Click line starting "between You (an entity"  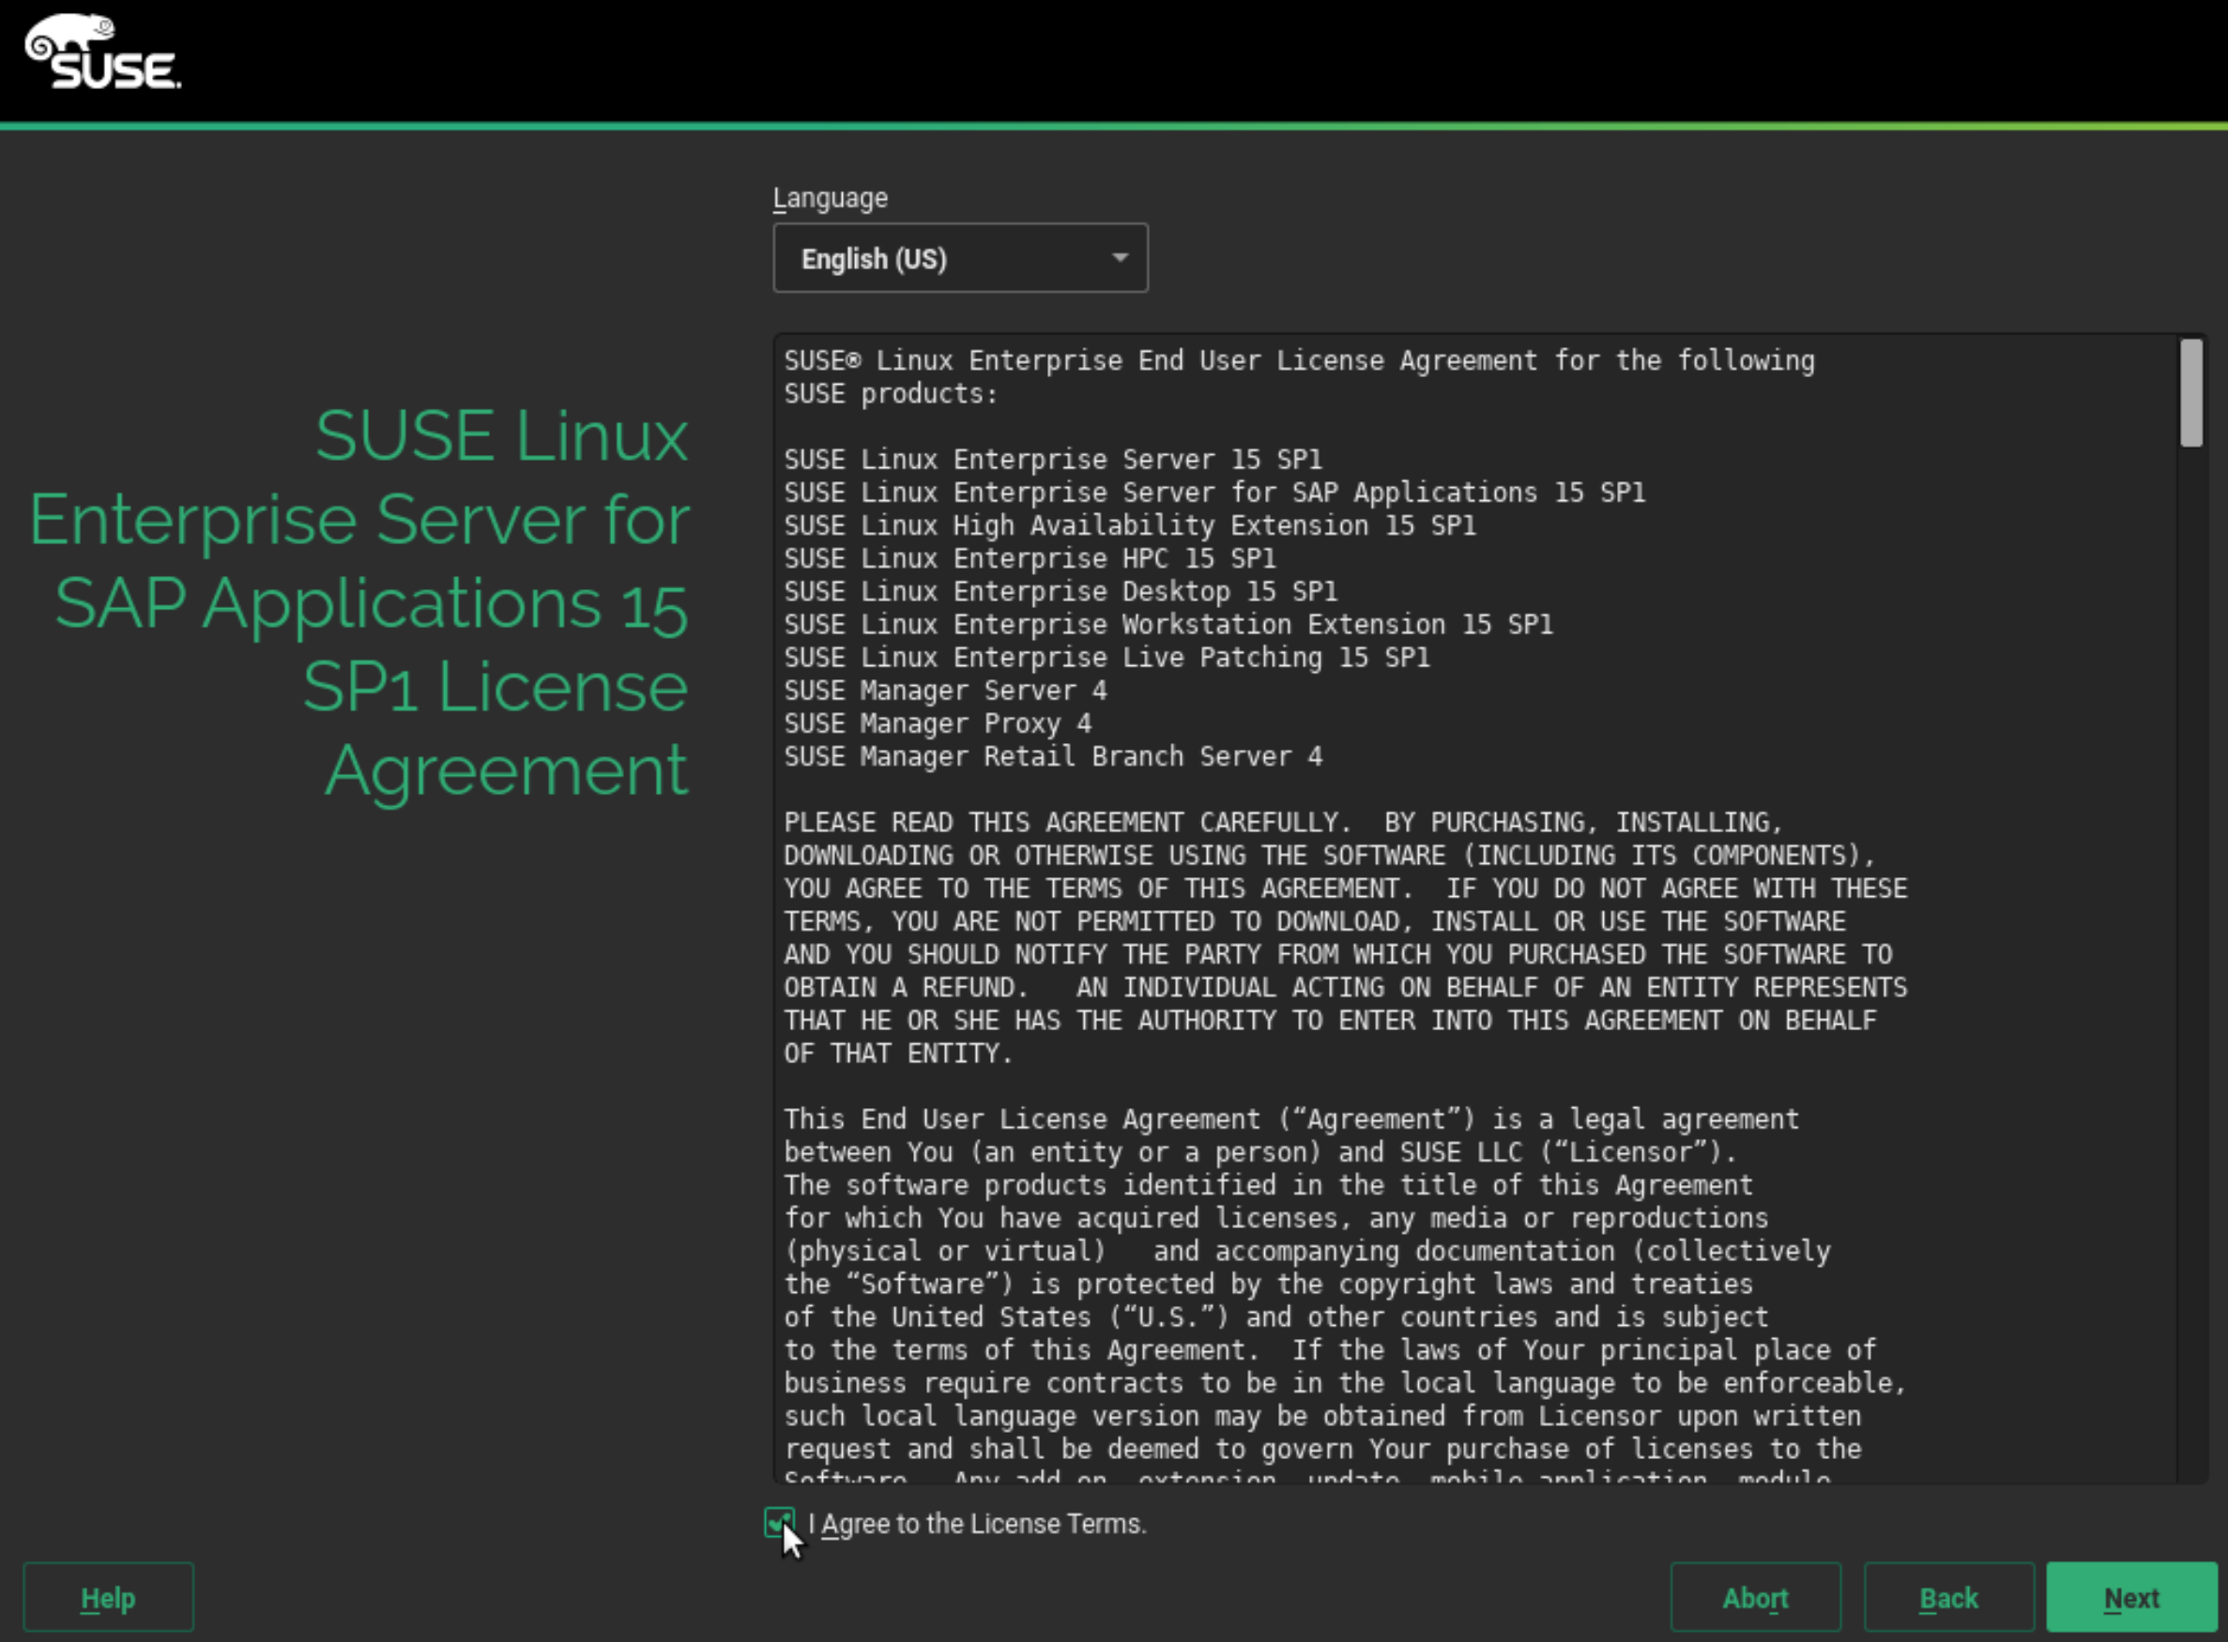(x=1260, y=1152)
